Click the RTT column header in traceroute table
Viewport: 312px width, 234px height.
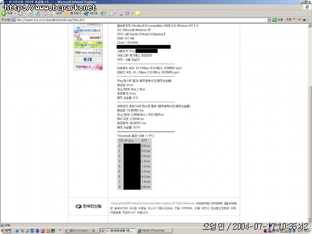point(144,140)
